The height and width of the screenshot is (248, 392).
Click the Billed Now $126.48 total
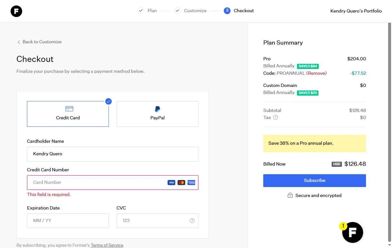click(355, 164)
